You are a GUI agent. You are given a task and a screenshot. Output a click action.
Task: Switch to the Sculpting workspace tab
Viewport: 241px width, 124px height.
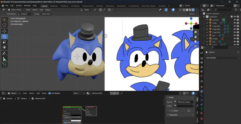pyautogui.click(x=64, y=6)
